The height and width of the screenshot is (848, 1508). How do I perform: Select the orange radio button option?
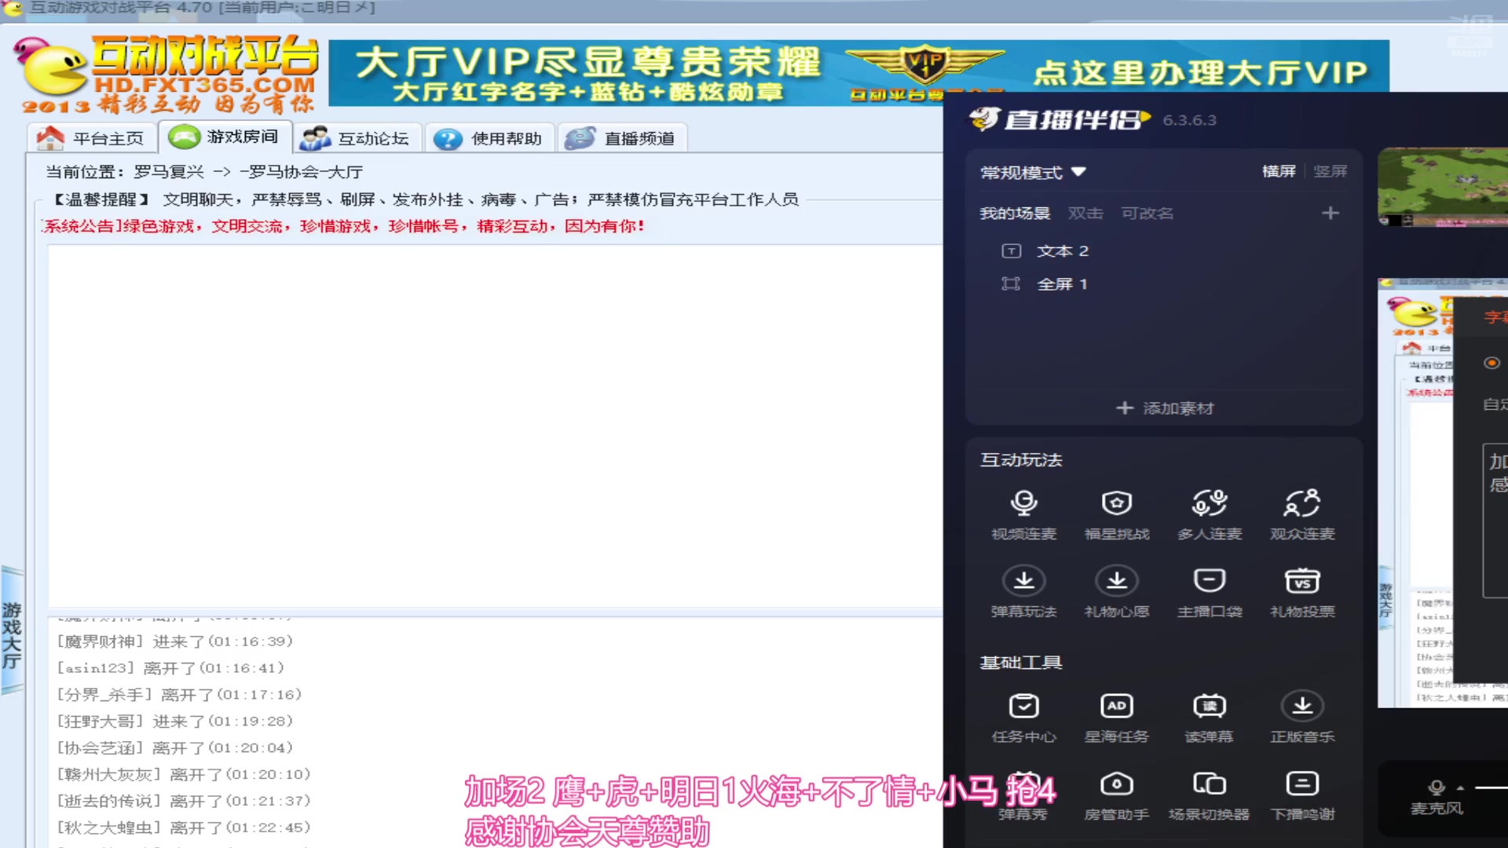1492,363
